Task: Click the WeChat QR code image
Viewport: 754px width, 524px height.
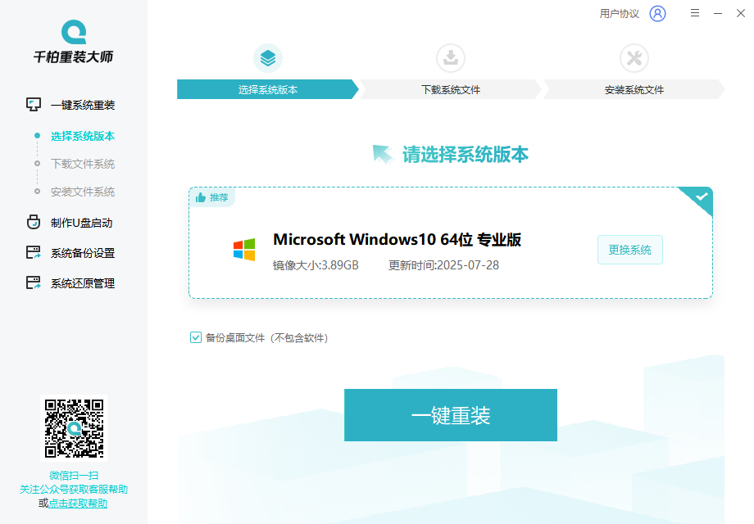Action: [74, 428]
